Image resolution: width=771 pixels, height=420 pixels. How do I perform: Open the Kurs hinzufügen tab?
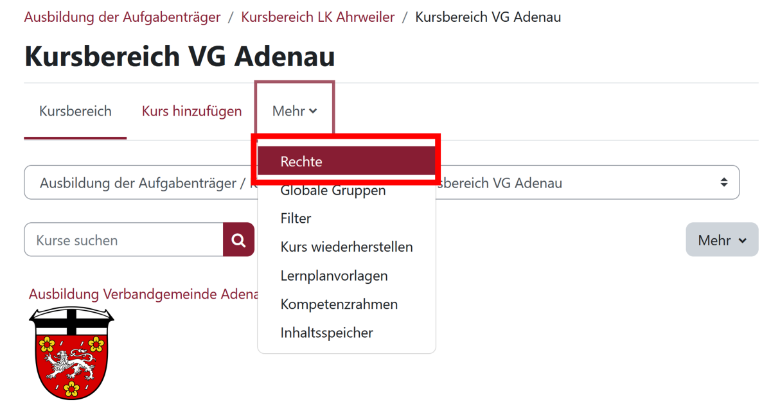click(191, 111)
